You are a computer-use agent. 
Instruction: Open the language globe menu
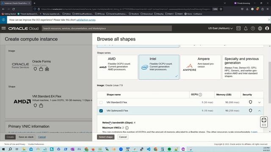click(260, 28)
